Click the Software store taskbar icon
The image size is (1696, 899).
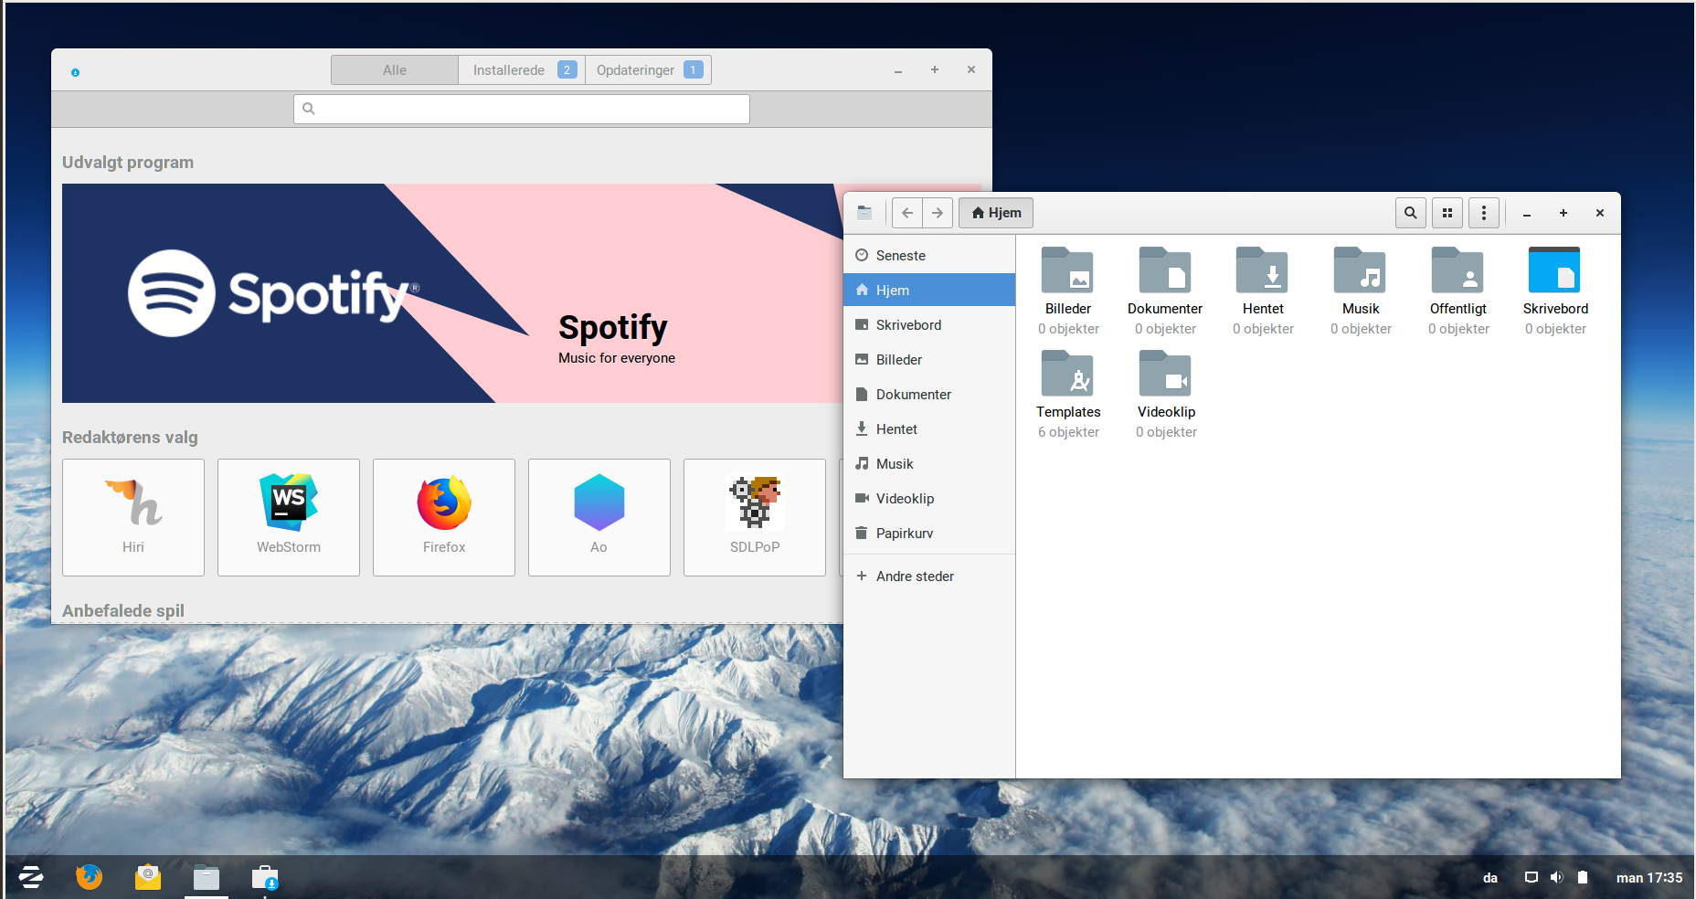[x=265, y=877]
